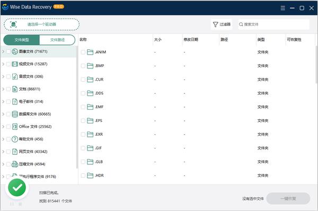318x211 pixels.
Task: Expand the web page files (43342) node
Action: click(x=3, y=152)
